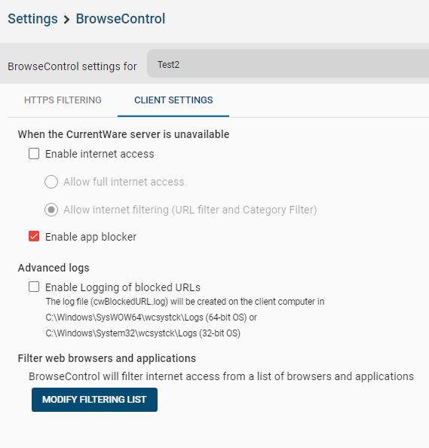Select the Allow internet filtering radio button

(x=51, y=210)
